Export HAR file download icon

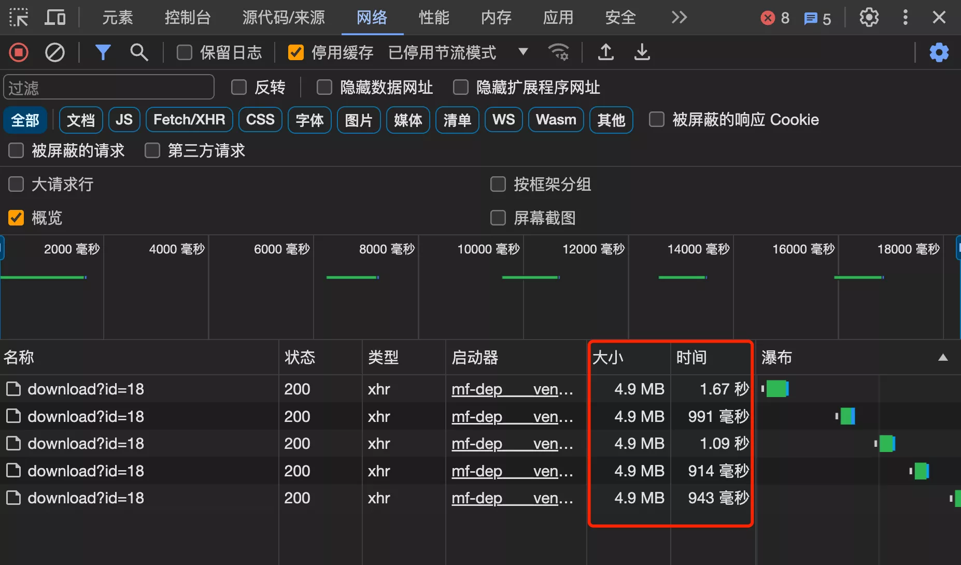coord(642,52)
